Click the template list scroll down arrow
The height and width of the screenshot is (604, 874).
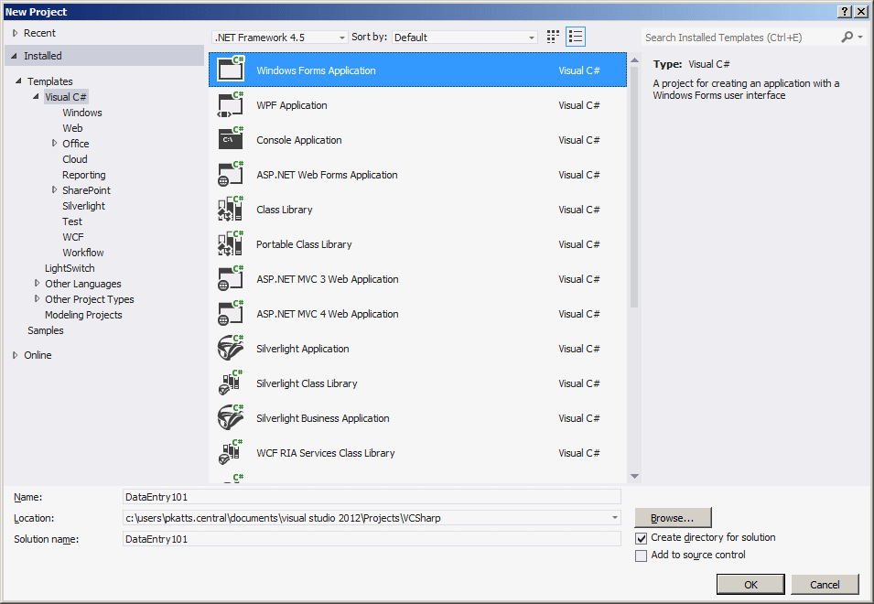click(x=634, y=477)
